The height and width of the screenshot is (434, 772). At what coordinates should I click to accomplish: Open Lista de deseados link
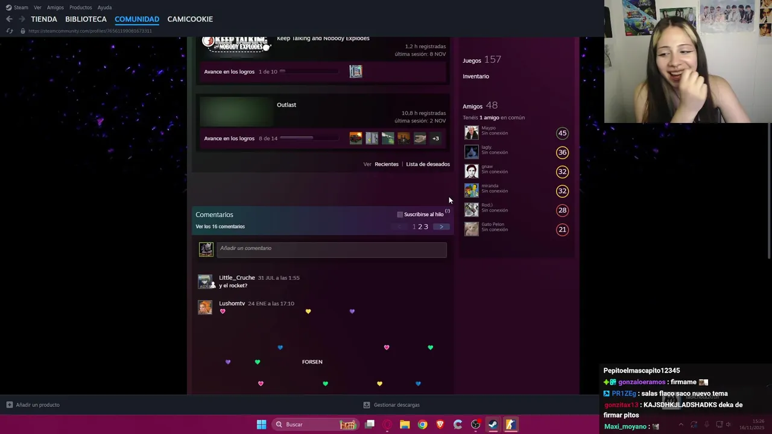(x=428, y=164)
